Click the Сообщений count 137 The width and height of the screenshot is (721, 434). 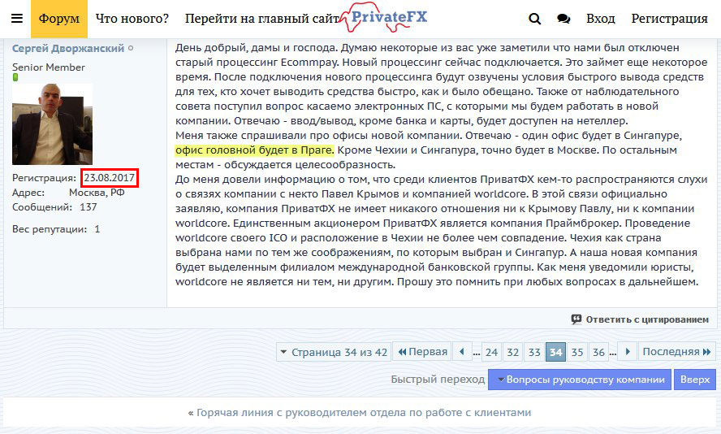click(x=89, y=207)
